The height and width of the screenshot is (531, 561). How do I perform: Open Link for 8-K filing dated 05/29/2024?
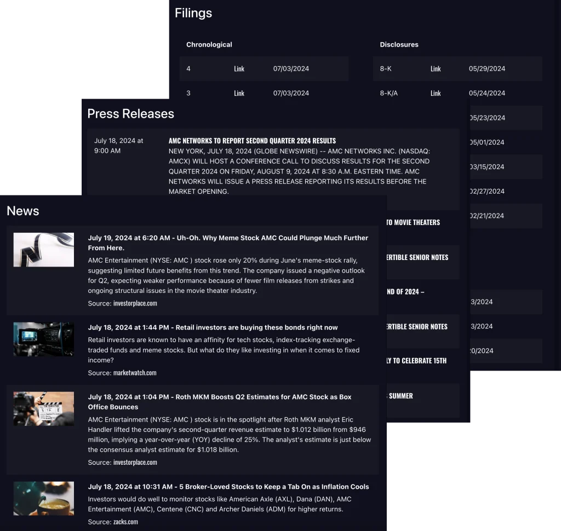pos(436,68)
